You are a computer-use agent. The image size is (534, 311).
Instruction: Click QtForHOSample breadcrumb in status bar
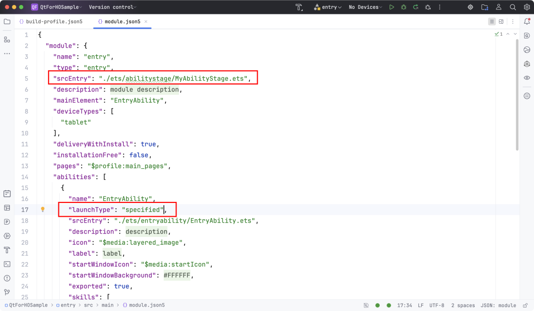coord(26,305)
